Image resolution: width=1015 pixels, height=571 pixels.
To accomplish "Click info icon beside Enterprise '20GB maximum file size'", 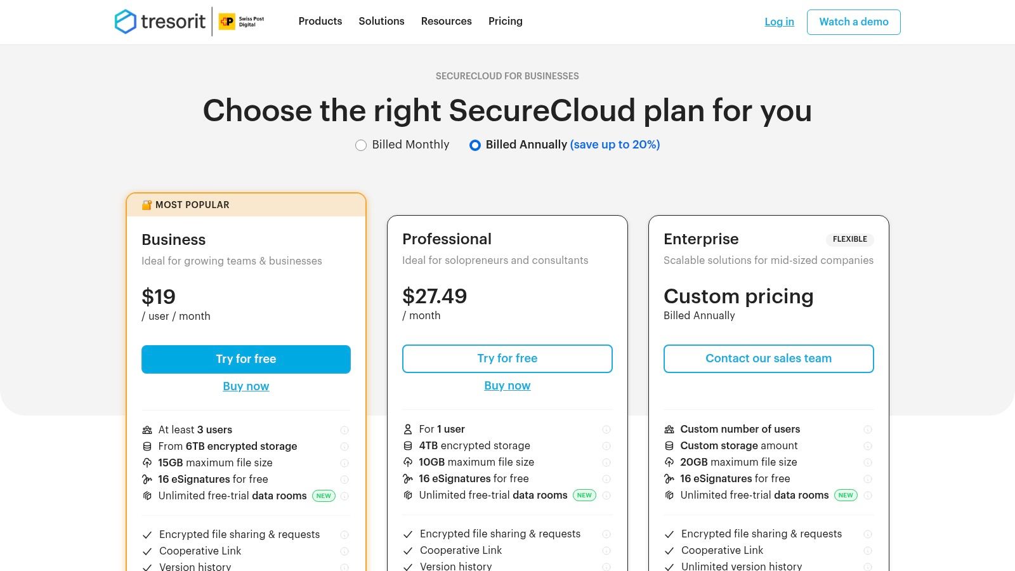I will click(867, 462).
